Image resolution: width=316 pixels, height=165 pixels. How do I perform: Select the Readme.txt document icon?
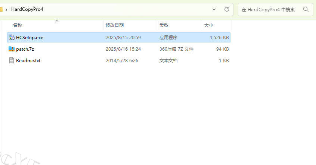tap(12, 60)
